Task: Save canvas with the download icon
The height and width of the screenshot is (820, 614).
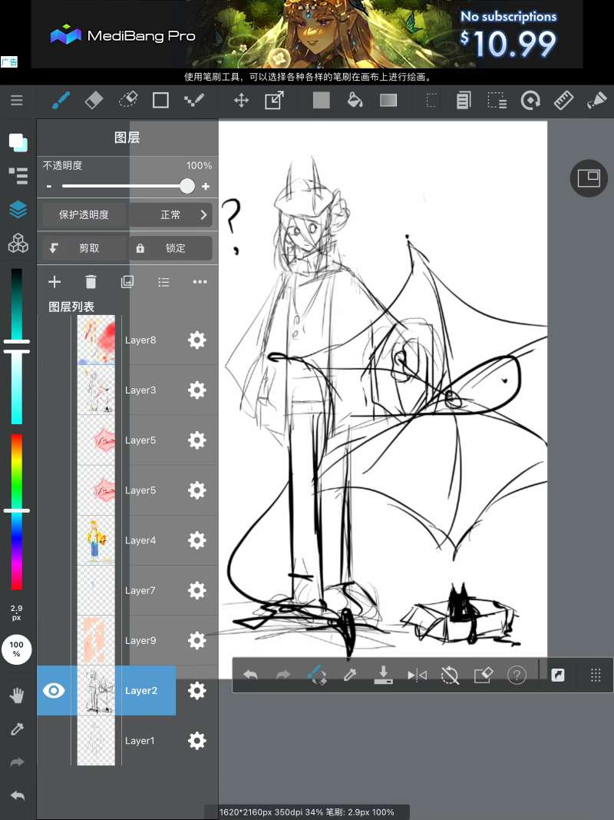Action: click(x=383, y=676)
